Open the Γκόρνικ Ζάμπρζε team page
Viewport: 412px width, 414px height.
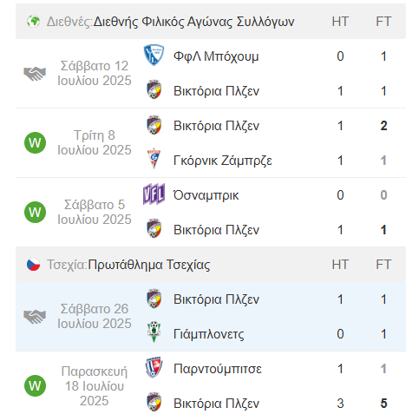tap(223, 161)
